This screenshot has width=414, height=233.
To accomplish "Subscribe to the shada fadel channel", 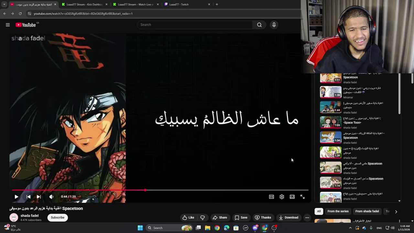I will [58, 217].
